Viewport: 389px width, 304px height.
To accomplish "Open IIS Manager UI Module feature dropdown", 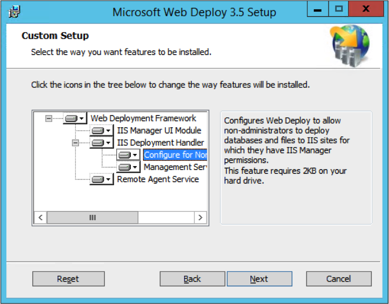I will [102, 131].
